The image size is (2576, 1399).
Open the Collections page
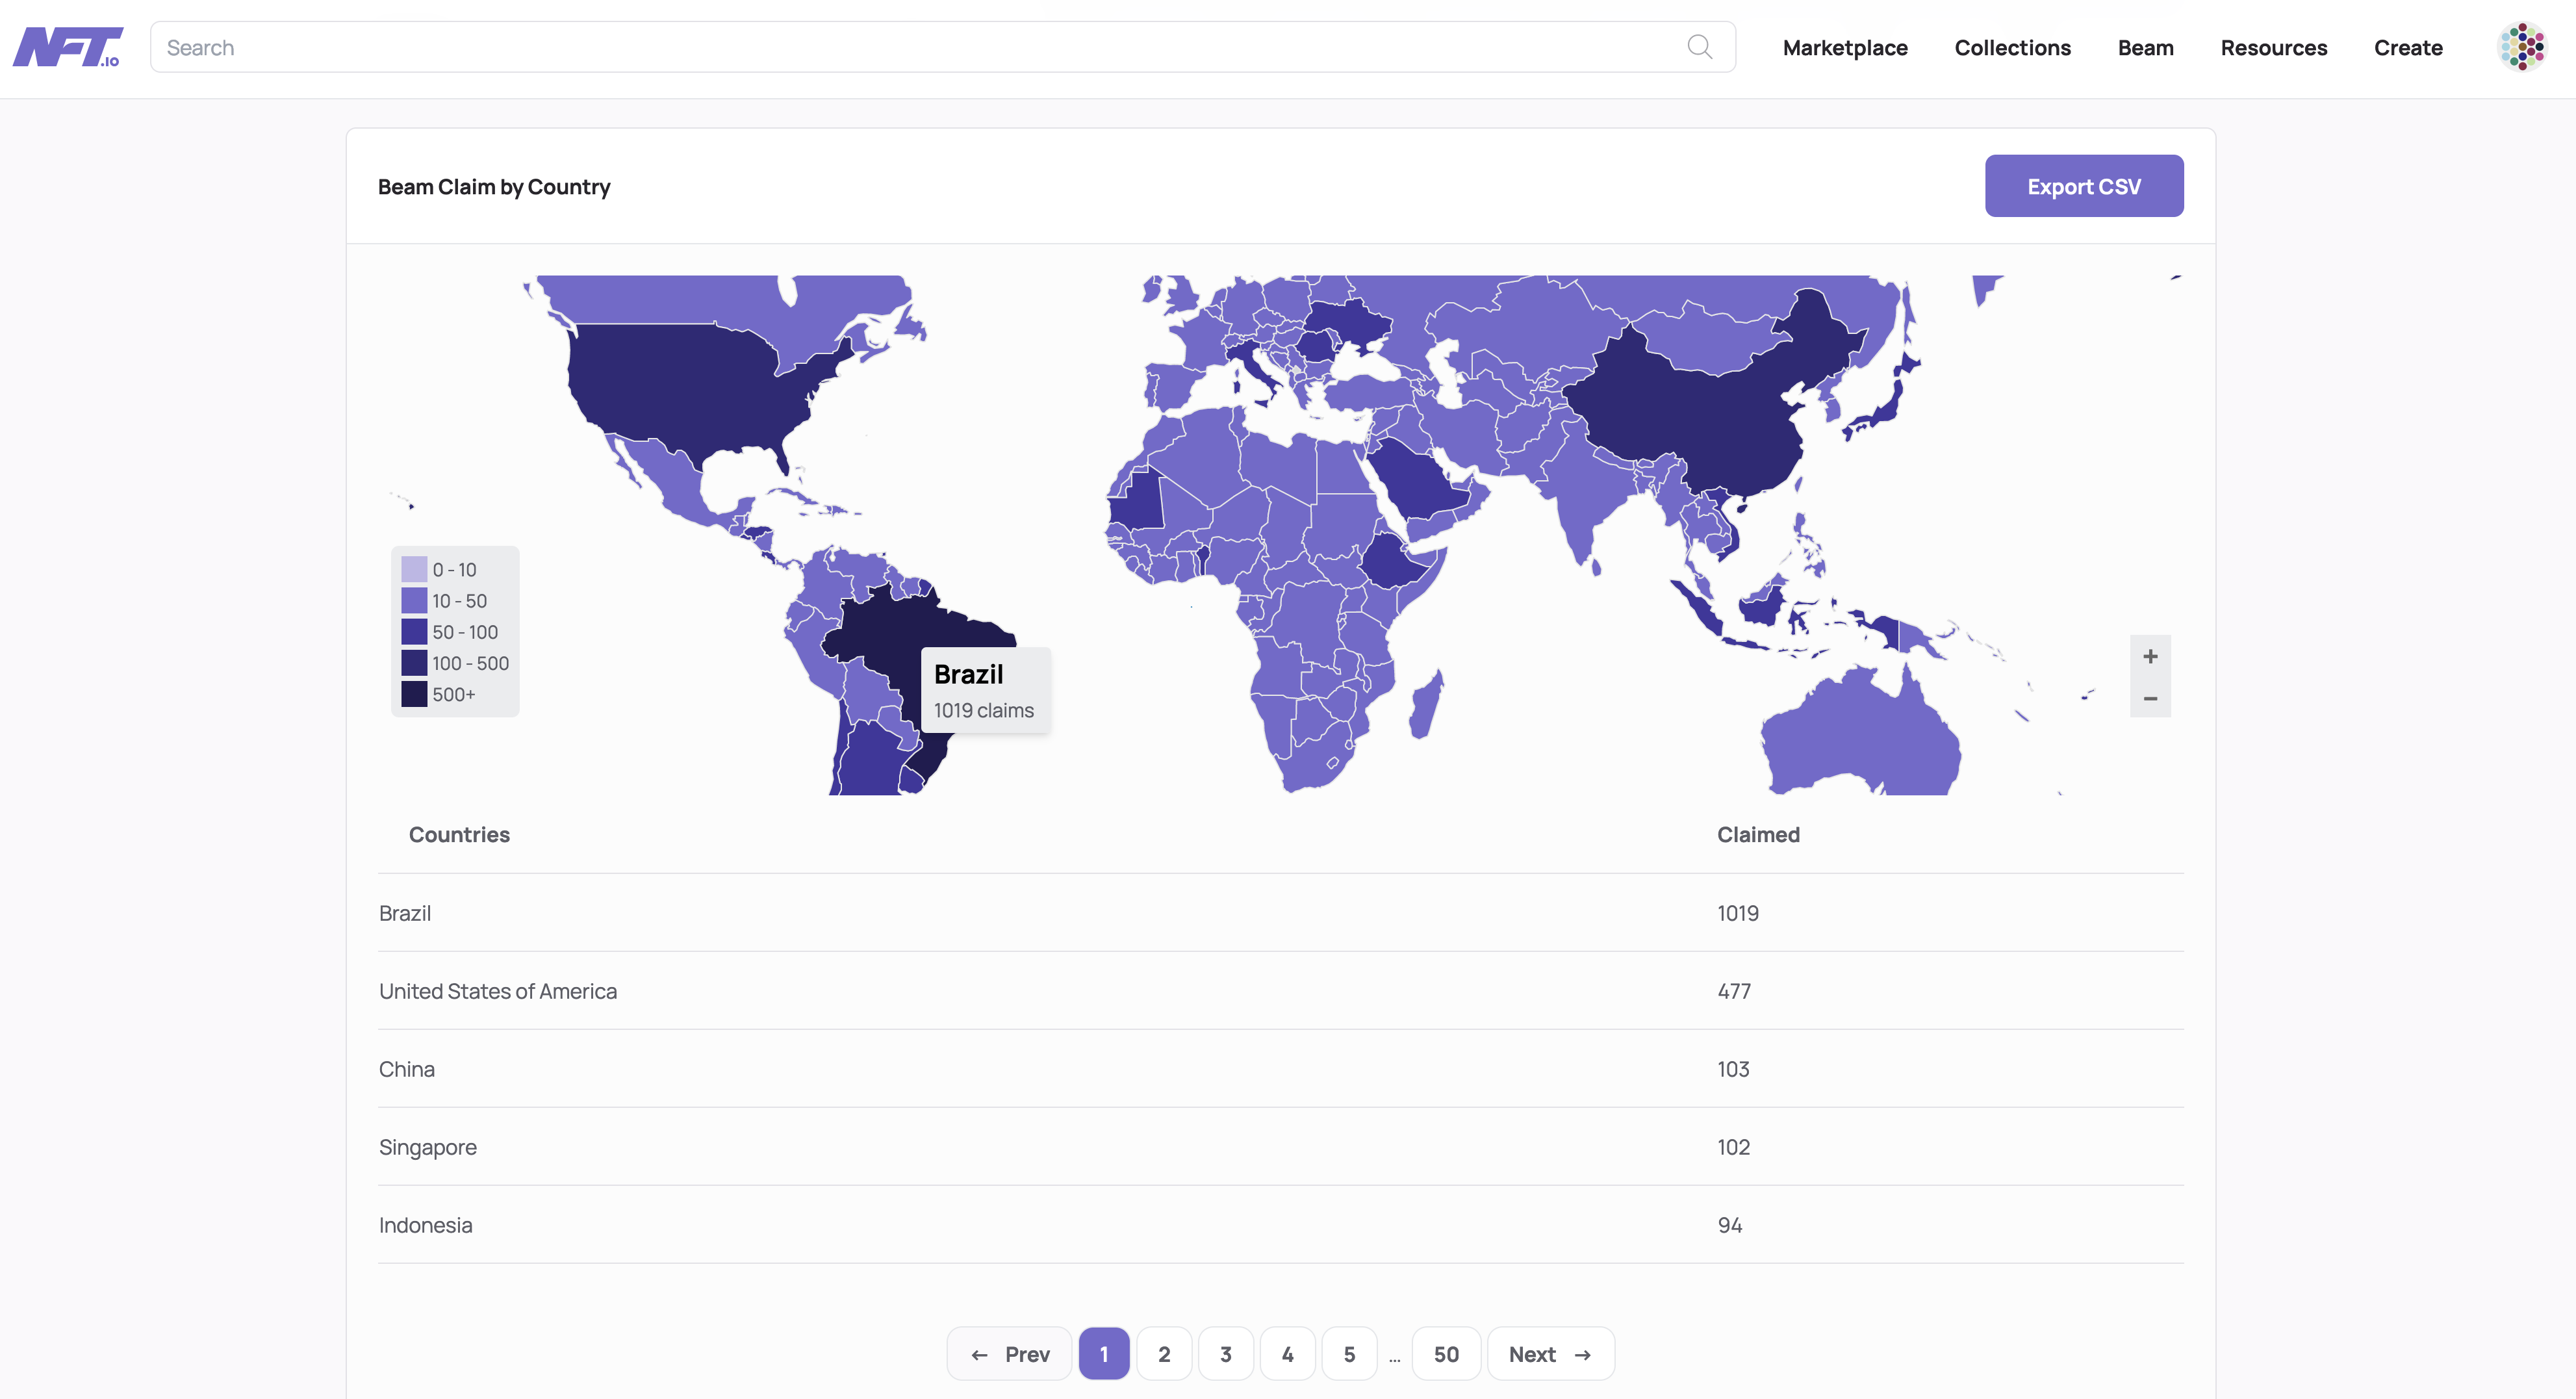coord(2012,47)
